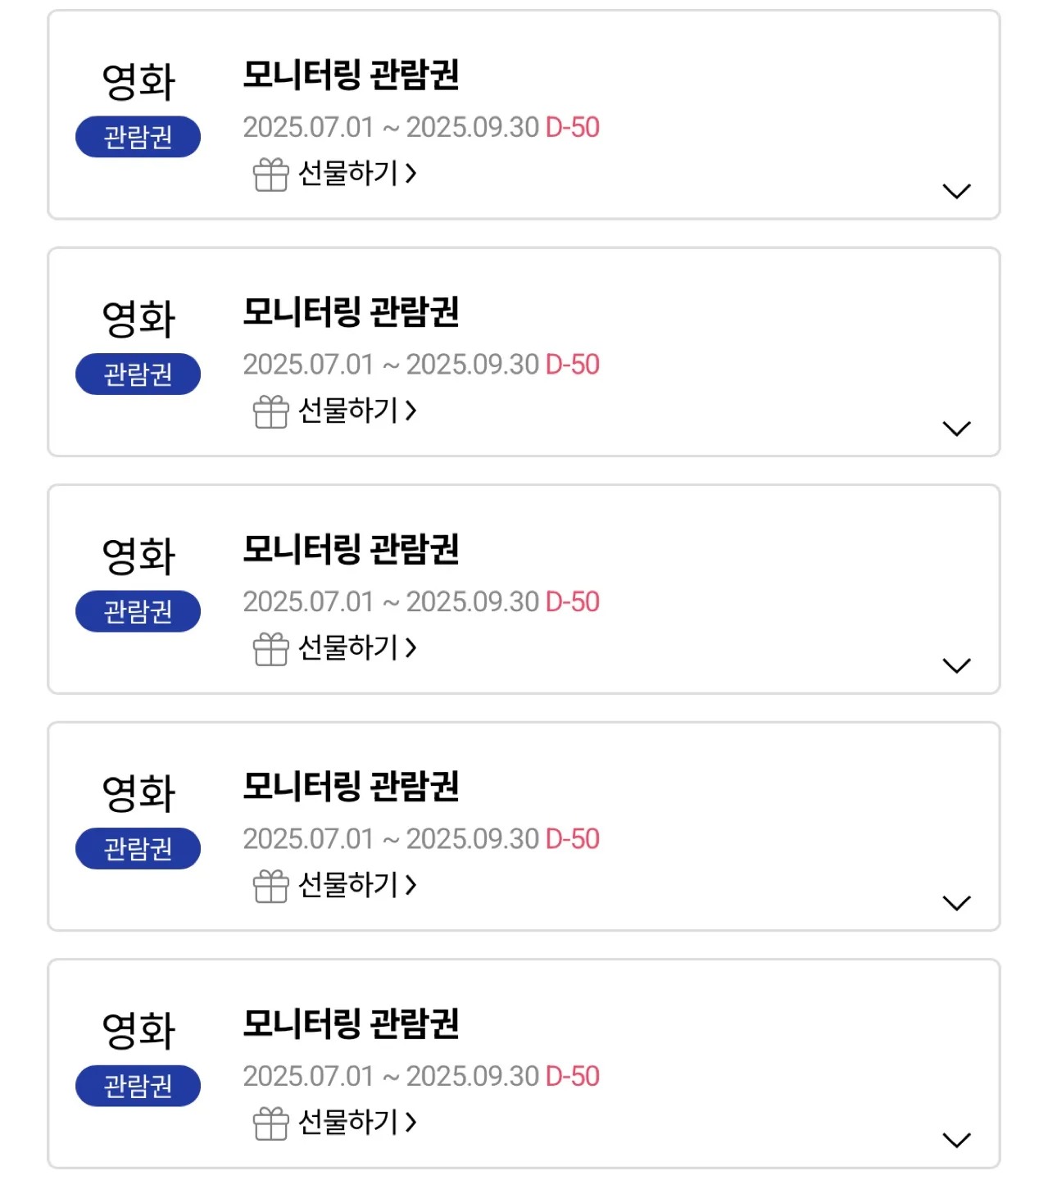This screenshot has width=1048, height=1180.
Task: Tap 선물하기 link in the fifth card
Action: [x=357, y=1122]
